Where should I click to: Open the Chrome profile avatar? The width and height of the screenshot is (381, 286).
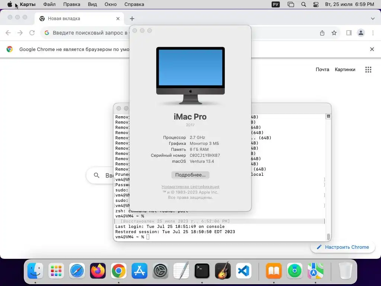tap(361, 33)
